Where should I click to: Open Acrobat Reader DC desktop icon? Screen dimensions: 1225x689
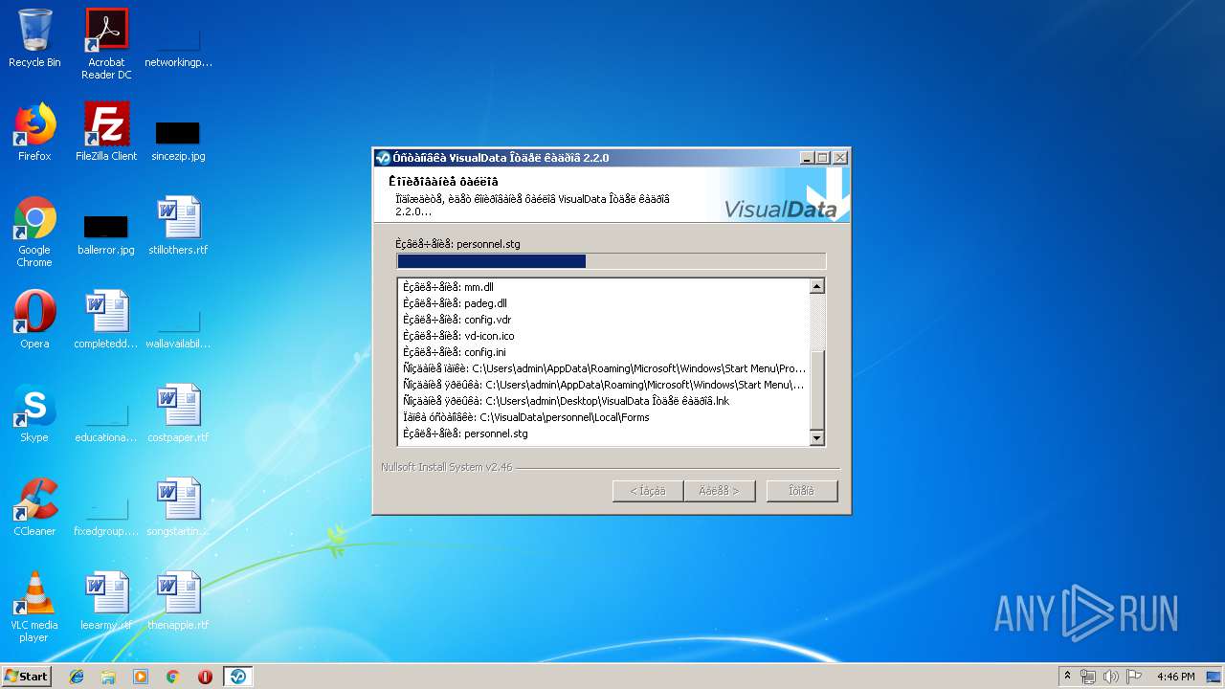coord(106,43)
